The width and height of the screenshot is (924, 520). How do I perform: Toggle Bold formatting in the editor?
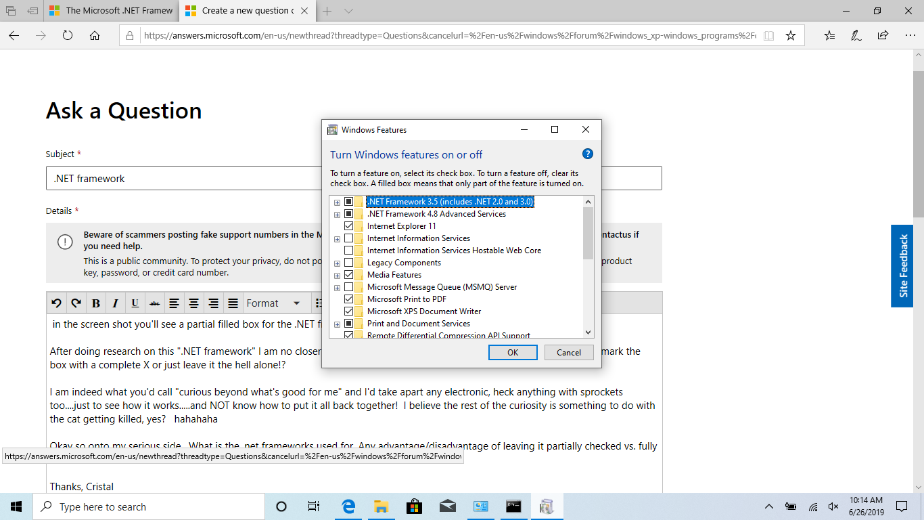96,303
